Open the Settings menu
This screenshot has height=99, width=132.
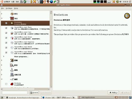pyautogui.click(x=9, y=8)
